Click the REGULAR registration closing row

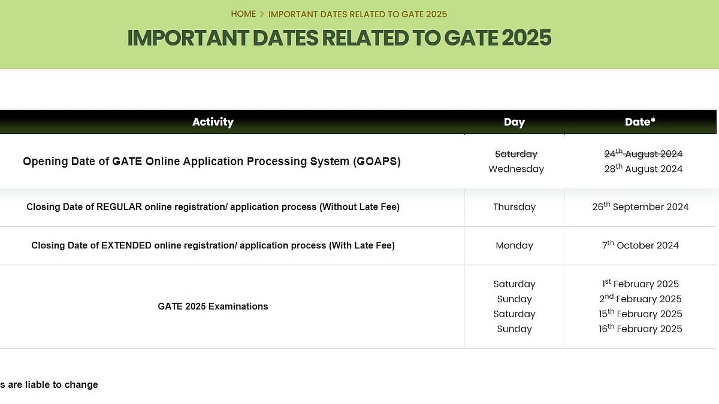213,206
